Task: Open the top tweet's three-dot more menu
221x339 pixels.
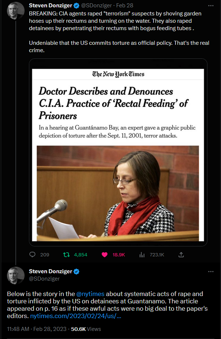Action: coord(211,6)
